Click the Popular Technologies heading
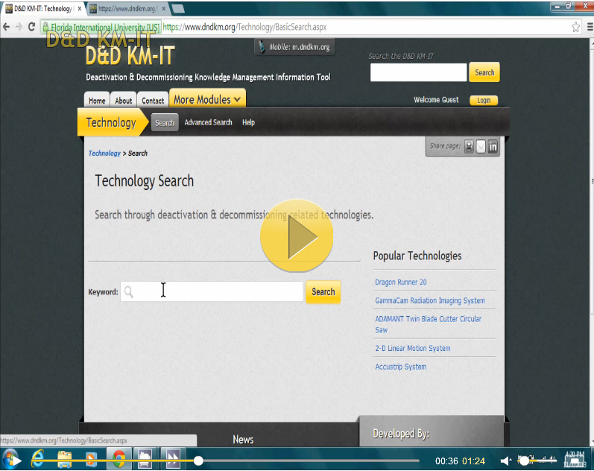 pos(417,256)
